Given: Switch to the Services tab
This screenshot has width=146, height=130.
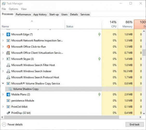Looking at the screenshot, I should 85,15.
